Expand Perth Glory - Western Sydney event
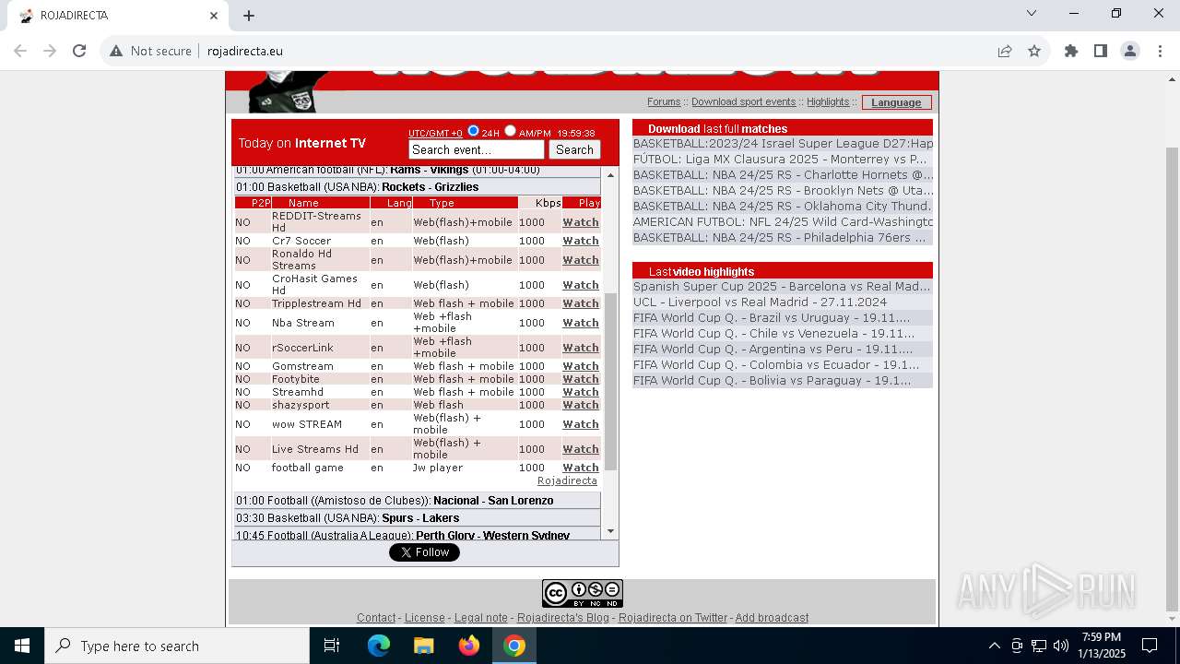1180x664 pixels. [x=417, y=534]
